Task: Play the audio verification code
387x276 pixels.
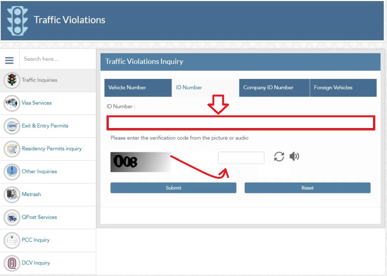Action: click(x=294, y=156)
